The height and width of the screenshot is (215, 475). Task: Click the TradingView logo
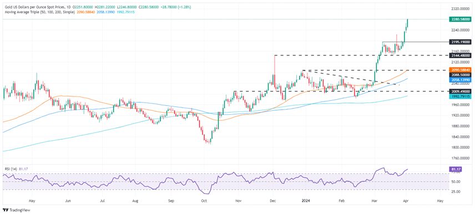(x=16, y=210)
